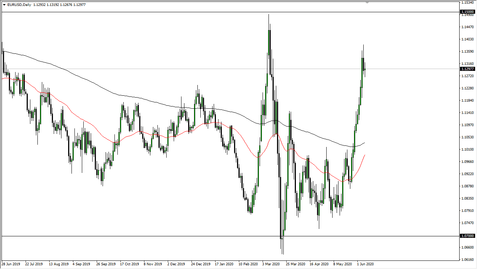Select the 1.07000 horizontal line price tag
The height and width of the screenshot is (269, 477).
coord(467,236)
